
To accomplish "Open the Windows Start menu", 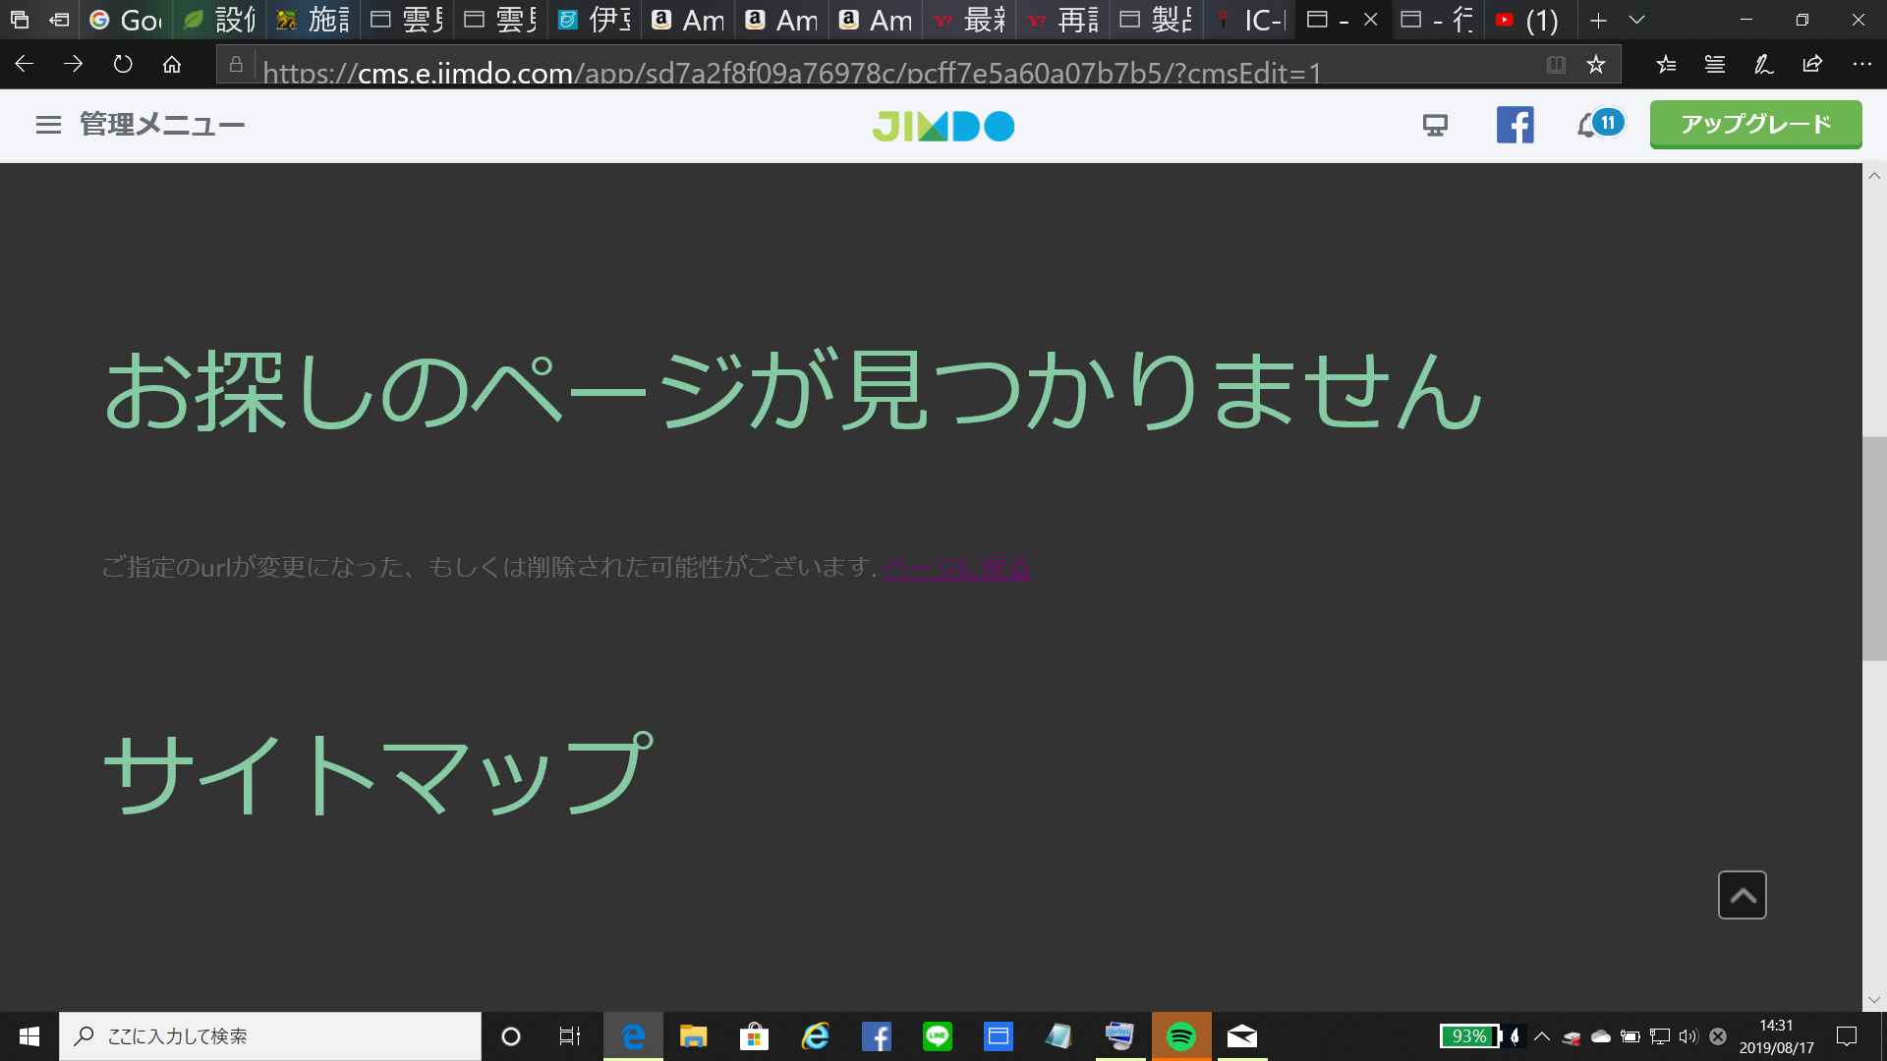I will coord(29,1036).
